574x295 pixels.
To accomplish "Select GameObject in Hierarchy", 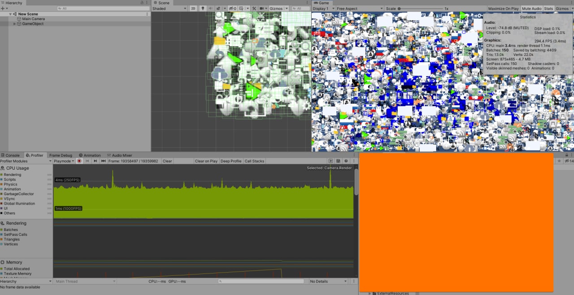I will [x=33, y=24].
